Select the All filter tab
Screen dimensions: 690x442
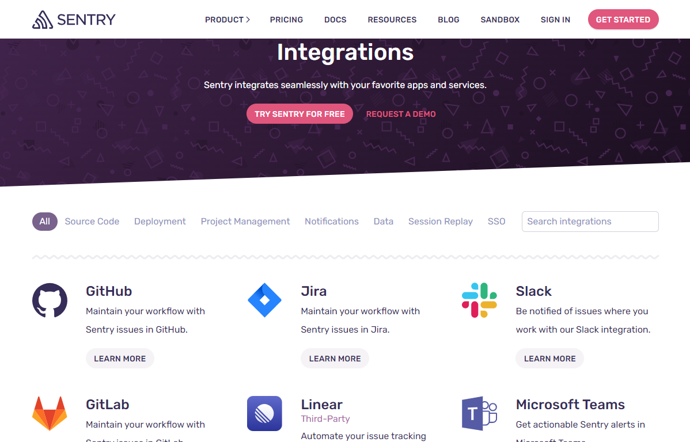(45, 221)
